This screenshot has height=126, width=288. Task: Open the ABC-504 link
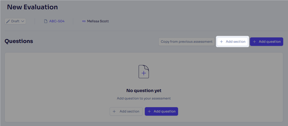[57, 21]
